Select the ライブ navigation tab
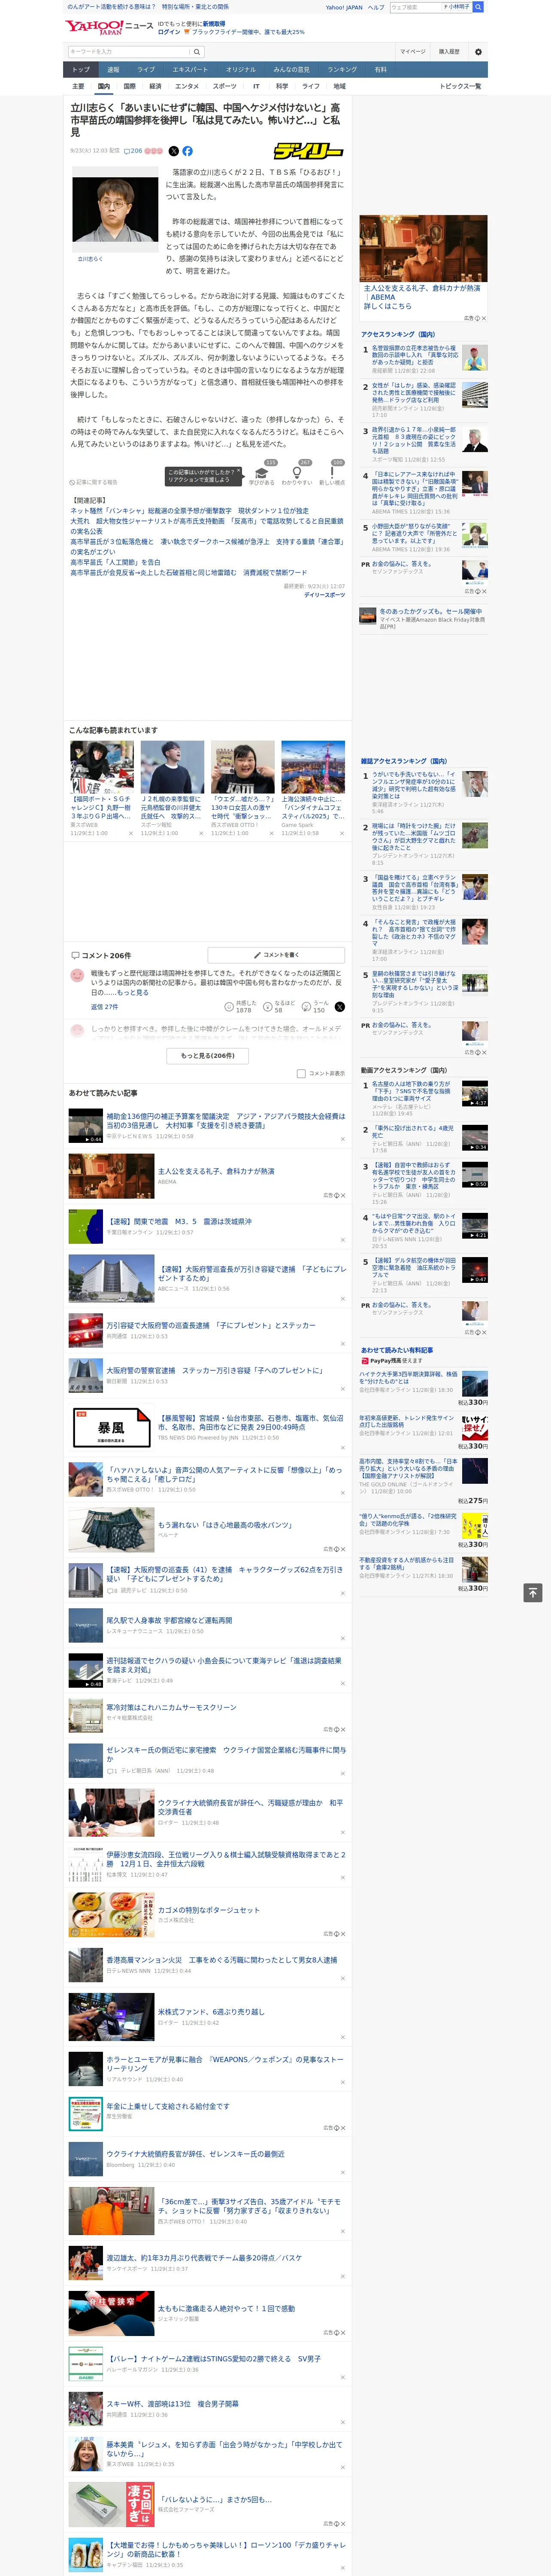The width and height of the screenshot is (551, 2576). 146,70
